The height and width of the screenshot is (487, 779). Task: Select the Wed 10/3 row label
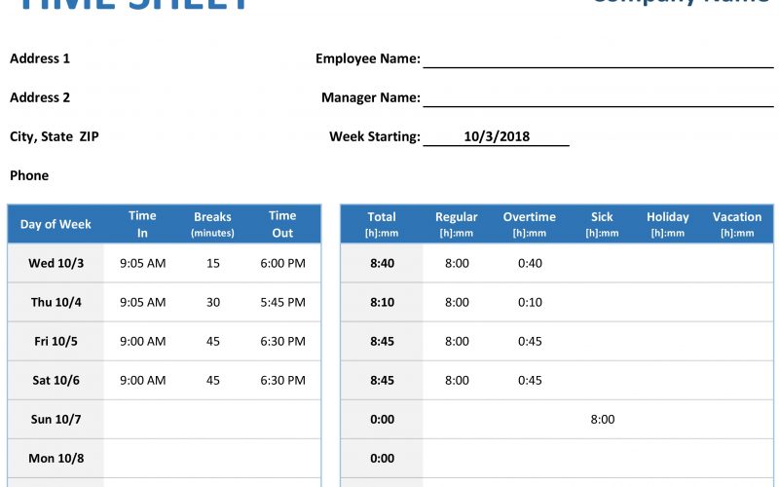pos(56,263)
